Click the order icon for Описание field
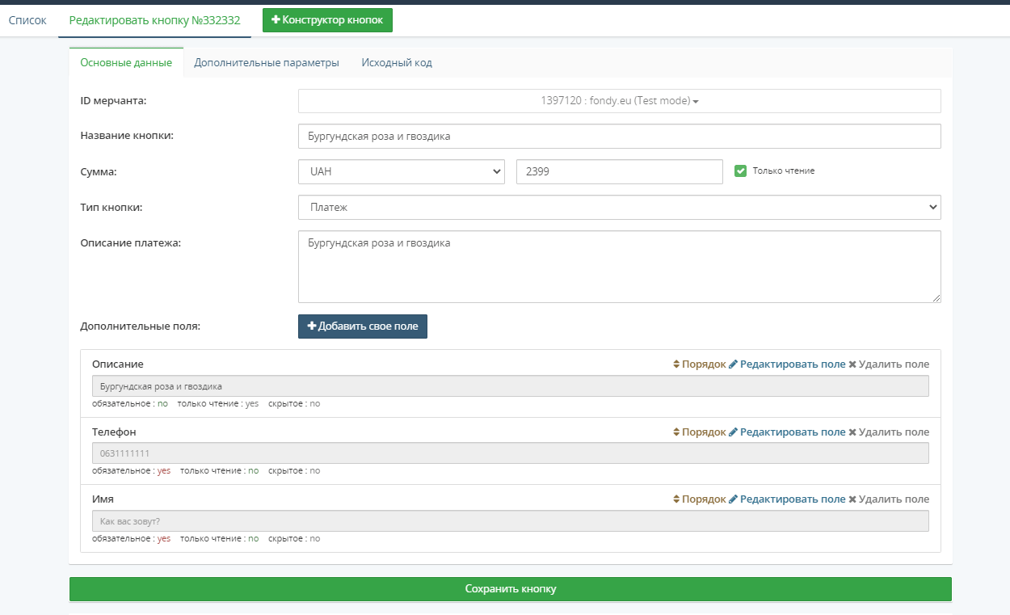This screenshot has width=1010, height=615. [676, 364]
